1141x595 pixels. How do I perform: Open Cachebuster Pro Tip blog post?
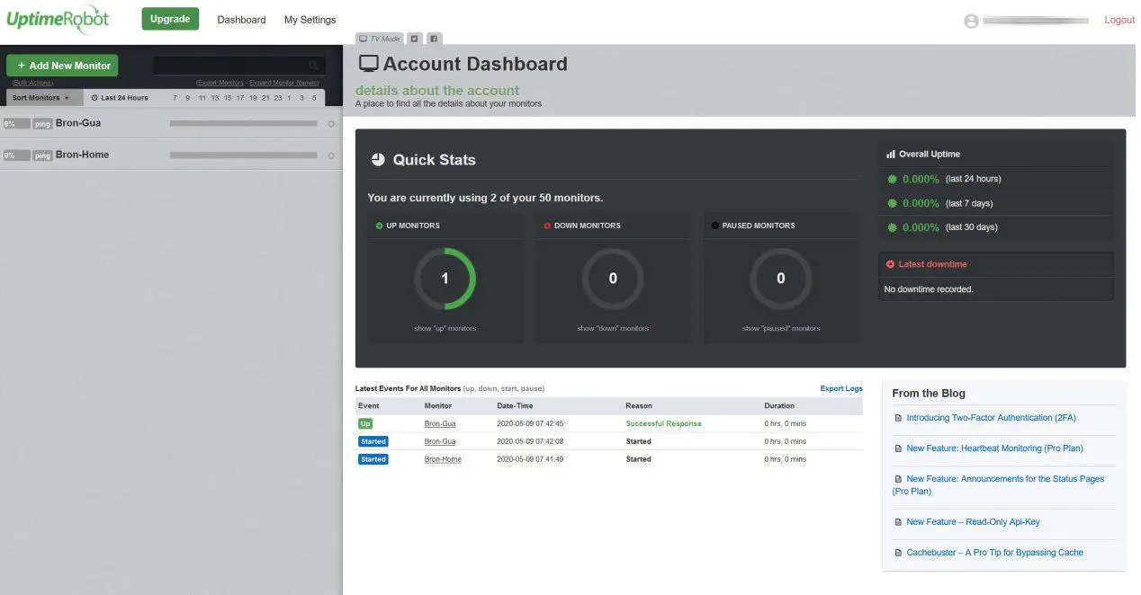click(x=994, y=553)
